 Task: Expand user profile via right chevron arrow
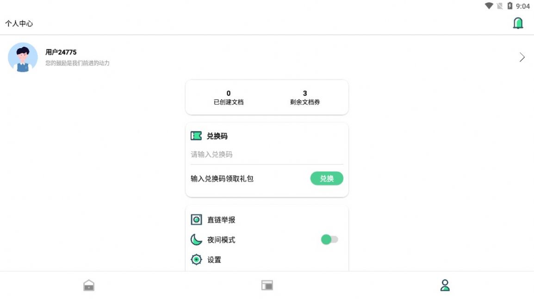click(x=522, y=57)
